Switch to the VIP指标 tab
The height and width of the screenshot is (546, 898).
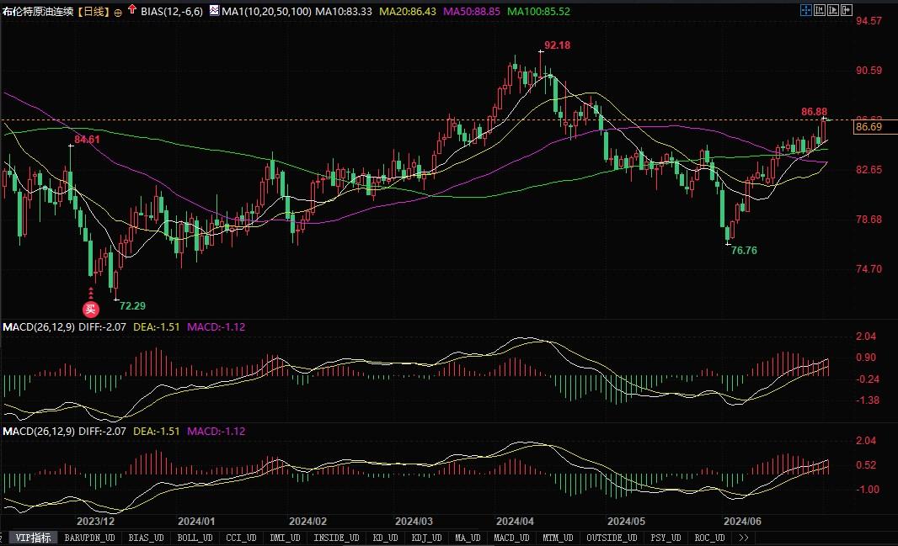[34, 538]
